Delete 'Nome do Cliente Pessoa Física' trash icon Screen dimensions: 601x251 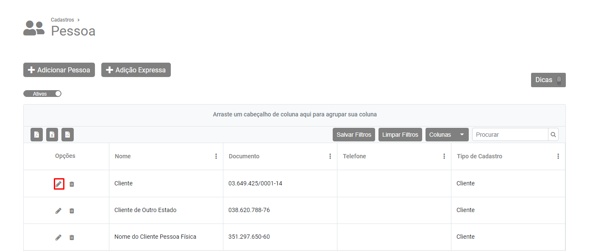pyautogui.click(x=72, y=237)
